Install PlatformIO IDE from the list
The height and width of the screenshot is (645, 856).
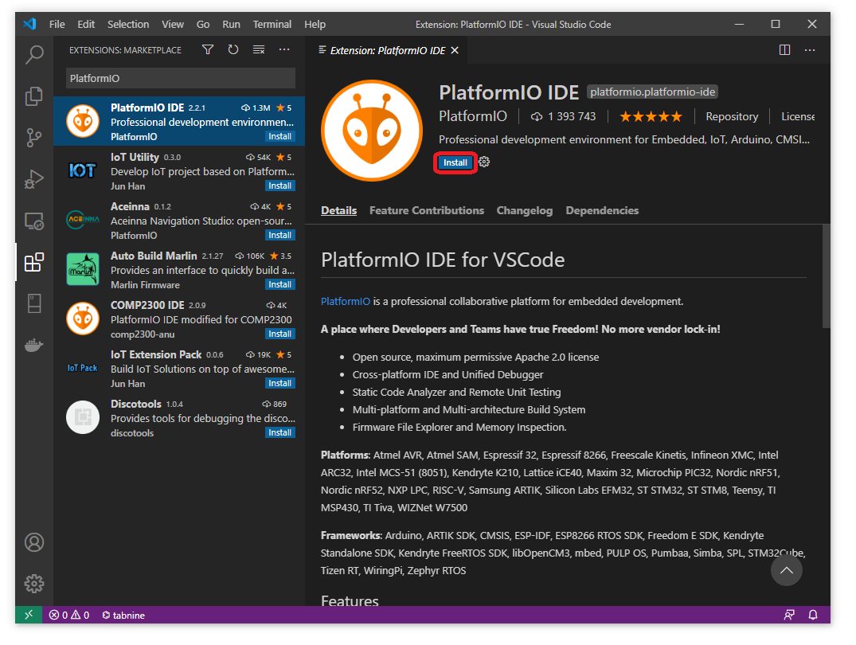[279, 136]
